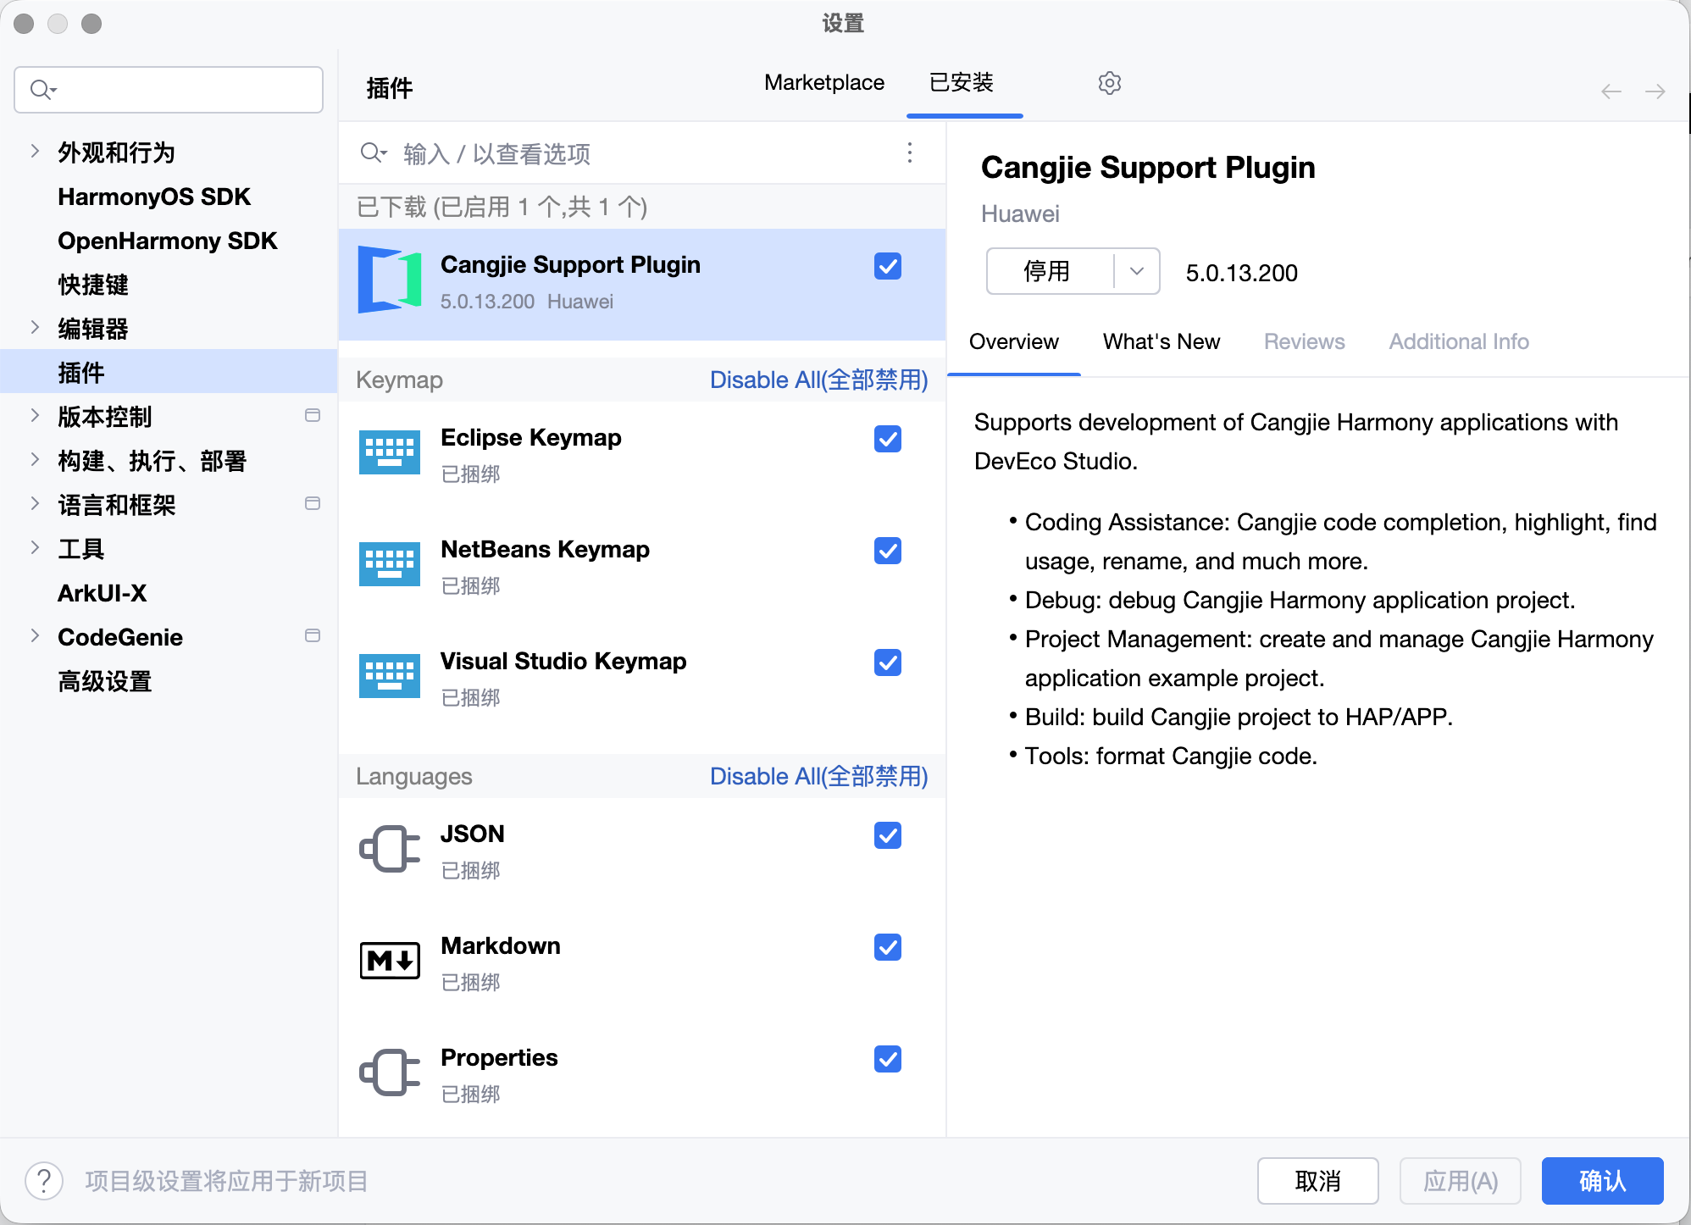The width and height of the screenshot is (1691, 1225).
Task: Click the JSON plugin plug icon
Action: point(390,849)
